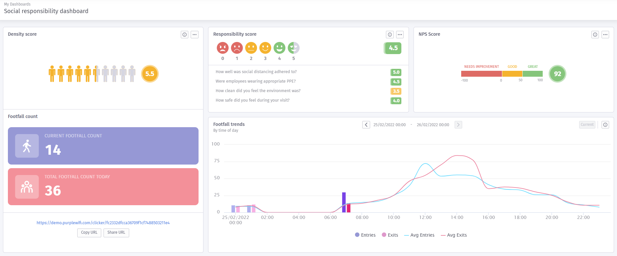
Task: Open Responsibility score ellipsis menu
Action: tap(400, 34)
